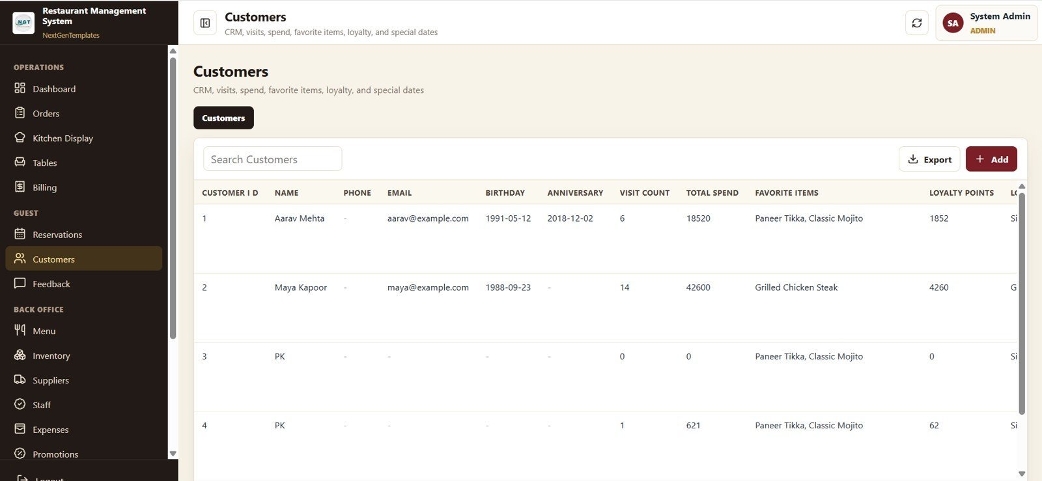The width and height of the screenshot is (1042, 481).
Task: Click sidebar scroll down arrow
Action: pyautogui.click(x=173, y=454)
